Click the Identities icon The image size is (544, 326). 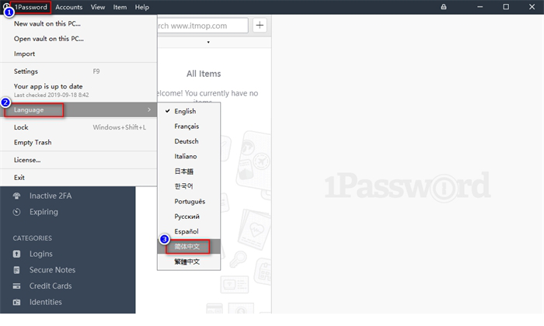[16, 302]
